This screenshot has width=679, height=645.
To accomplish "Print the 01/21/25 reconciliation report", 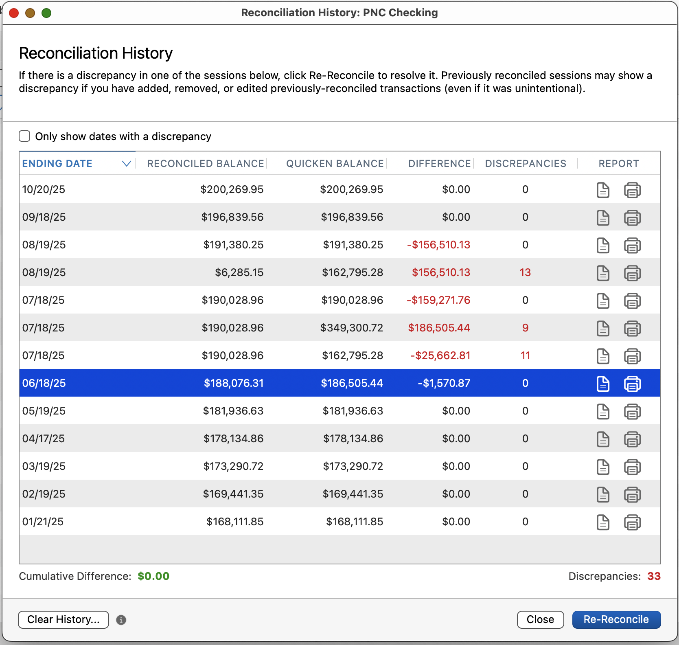I will point(632,522).
